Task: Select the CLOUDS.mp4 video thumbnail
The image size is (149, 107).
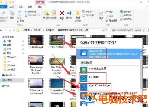Action: coord(36,40)
